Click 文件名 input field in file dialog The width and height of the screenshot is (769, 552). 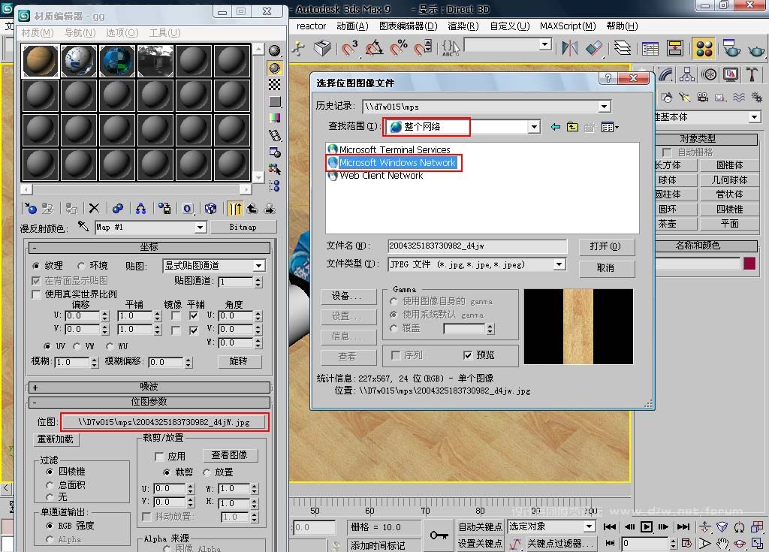(477, 246)
